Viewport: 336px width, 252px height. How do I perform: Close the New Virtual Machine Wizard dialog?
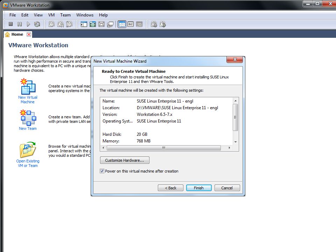(234, 59)
